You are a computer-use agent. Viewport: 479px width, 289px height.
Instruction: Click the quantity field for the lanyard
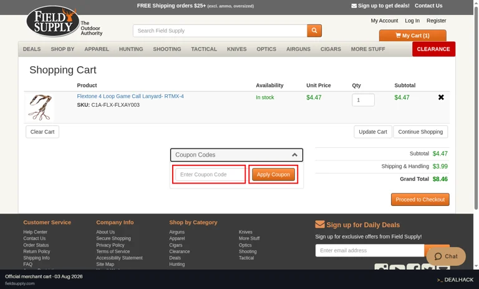363,100
